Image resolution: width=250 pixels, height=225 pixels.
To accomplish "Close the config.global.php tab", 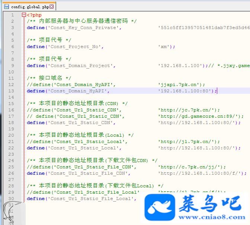I will pos(51,7).
